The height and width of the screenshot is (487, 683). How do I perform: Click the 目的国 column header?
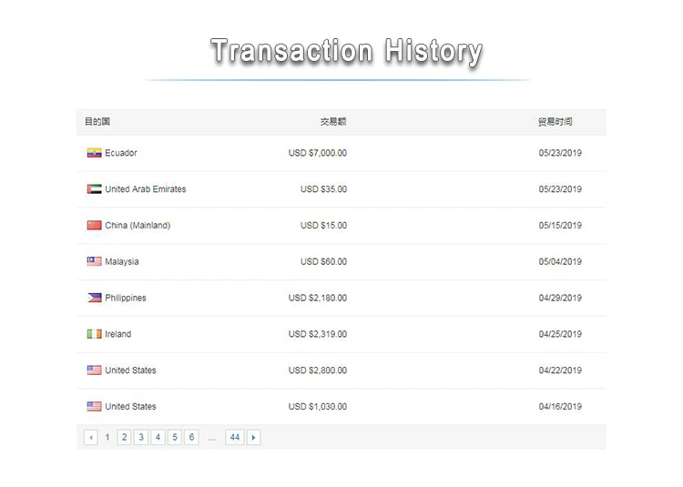point(97,122)
